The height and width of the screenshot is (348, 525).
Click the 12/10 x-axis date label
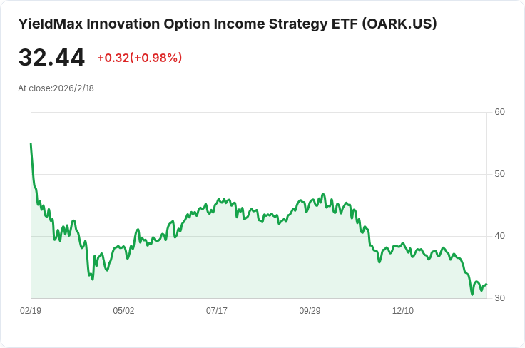click(x=403, y=311)
